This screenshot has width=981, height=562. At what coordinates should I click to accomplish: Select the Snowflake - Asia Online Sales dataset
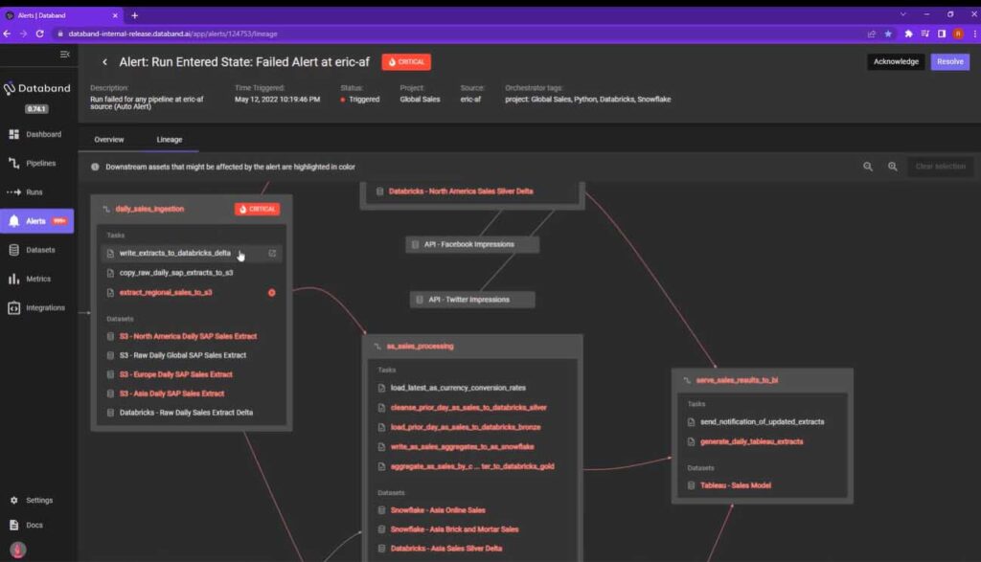(x=438, y=510)
